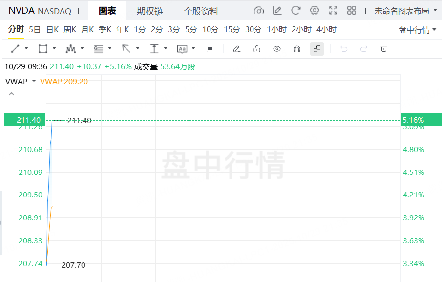Select 周K timeframe
The width and height of the screenshot is (442, 282).
coord(70,29)
